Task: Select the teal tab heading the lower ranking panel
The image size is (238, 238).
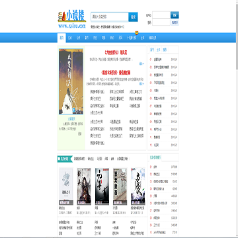Action: pyautogui.click(x=155, y=158)
